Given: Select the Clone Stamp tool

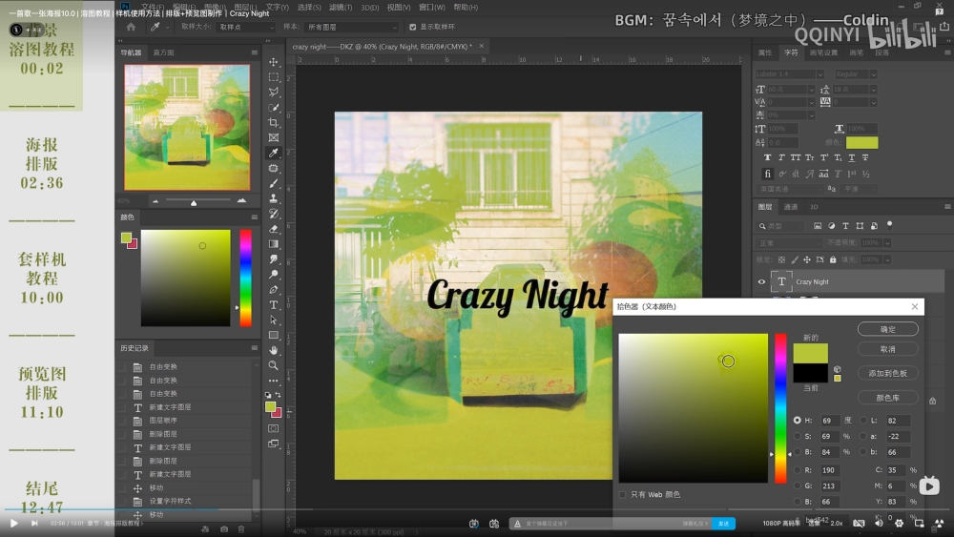Looking at the screenshot, I should pyautogui.click(x=274, y=198).
